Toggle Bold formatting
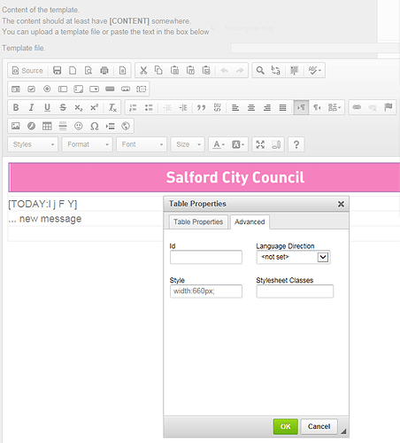This screenshot has height=443, width=400. (16, 107)
